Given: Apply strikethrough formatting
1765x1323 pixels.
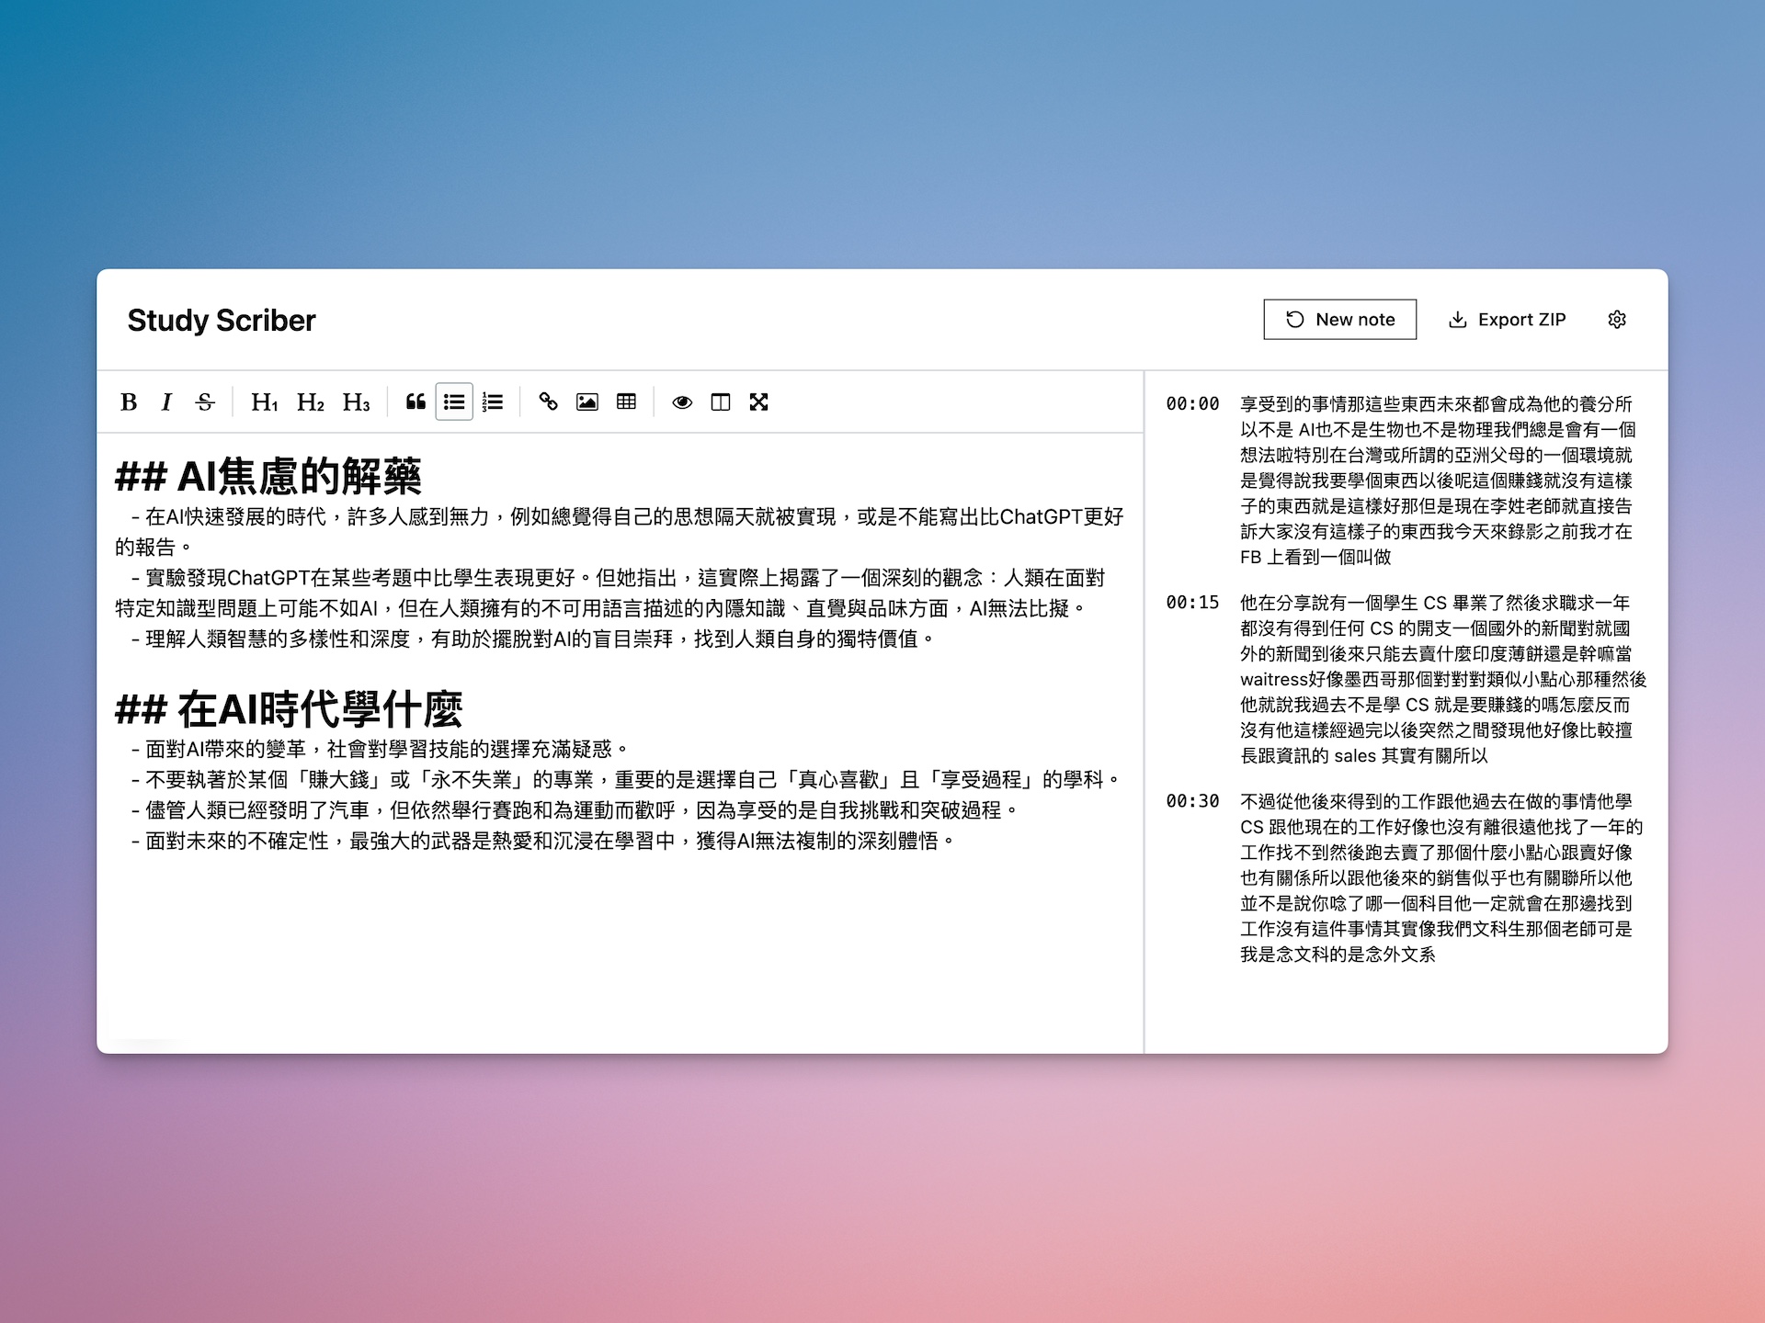Looking at the screenshot, I should 205,402.
